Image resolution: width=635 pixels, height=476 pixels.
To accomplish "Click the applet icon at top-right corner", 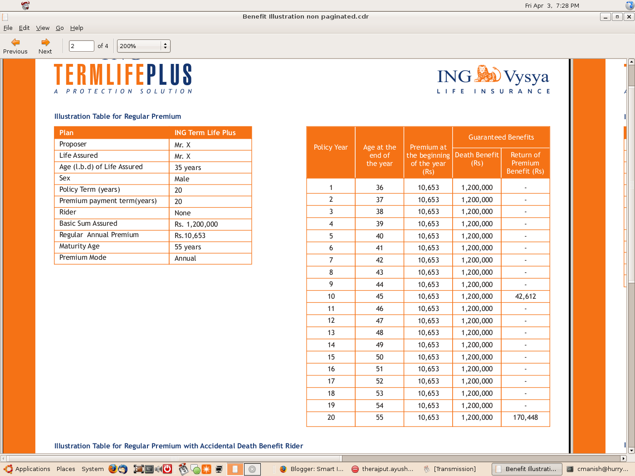I will tap(630, 5).
